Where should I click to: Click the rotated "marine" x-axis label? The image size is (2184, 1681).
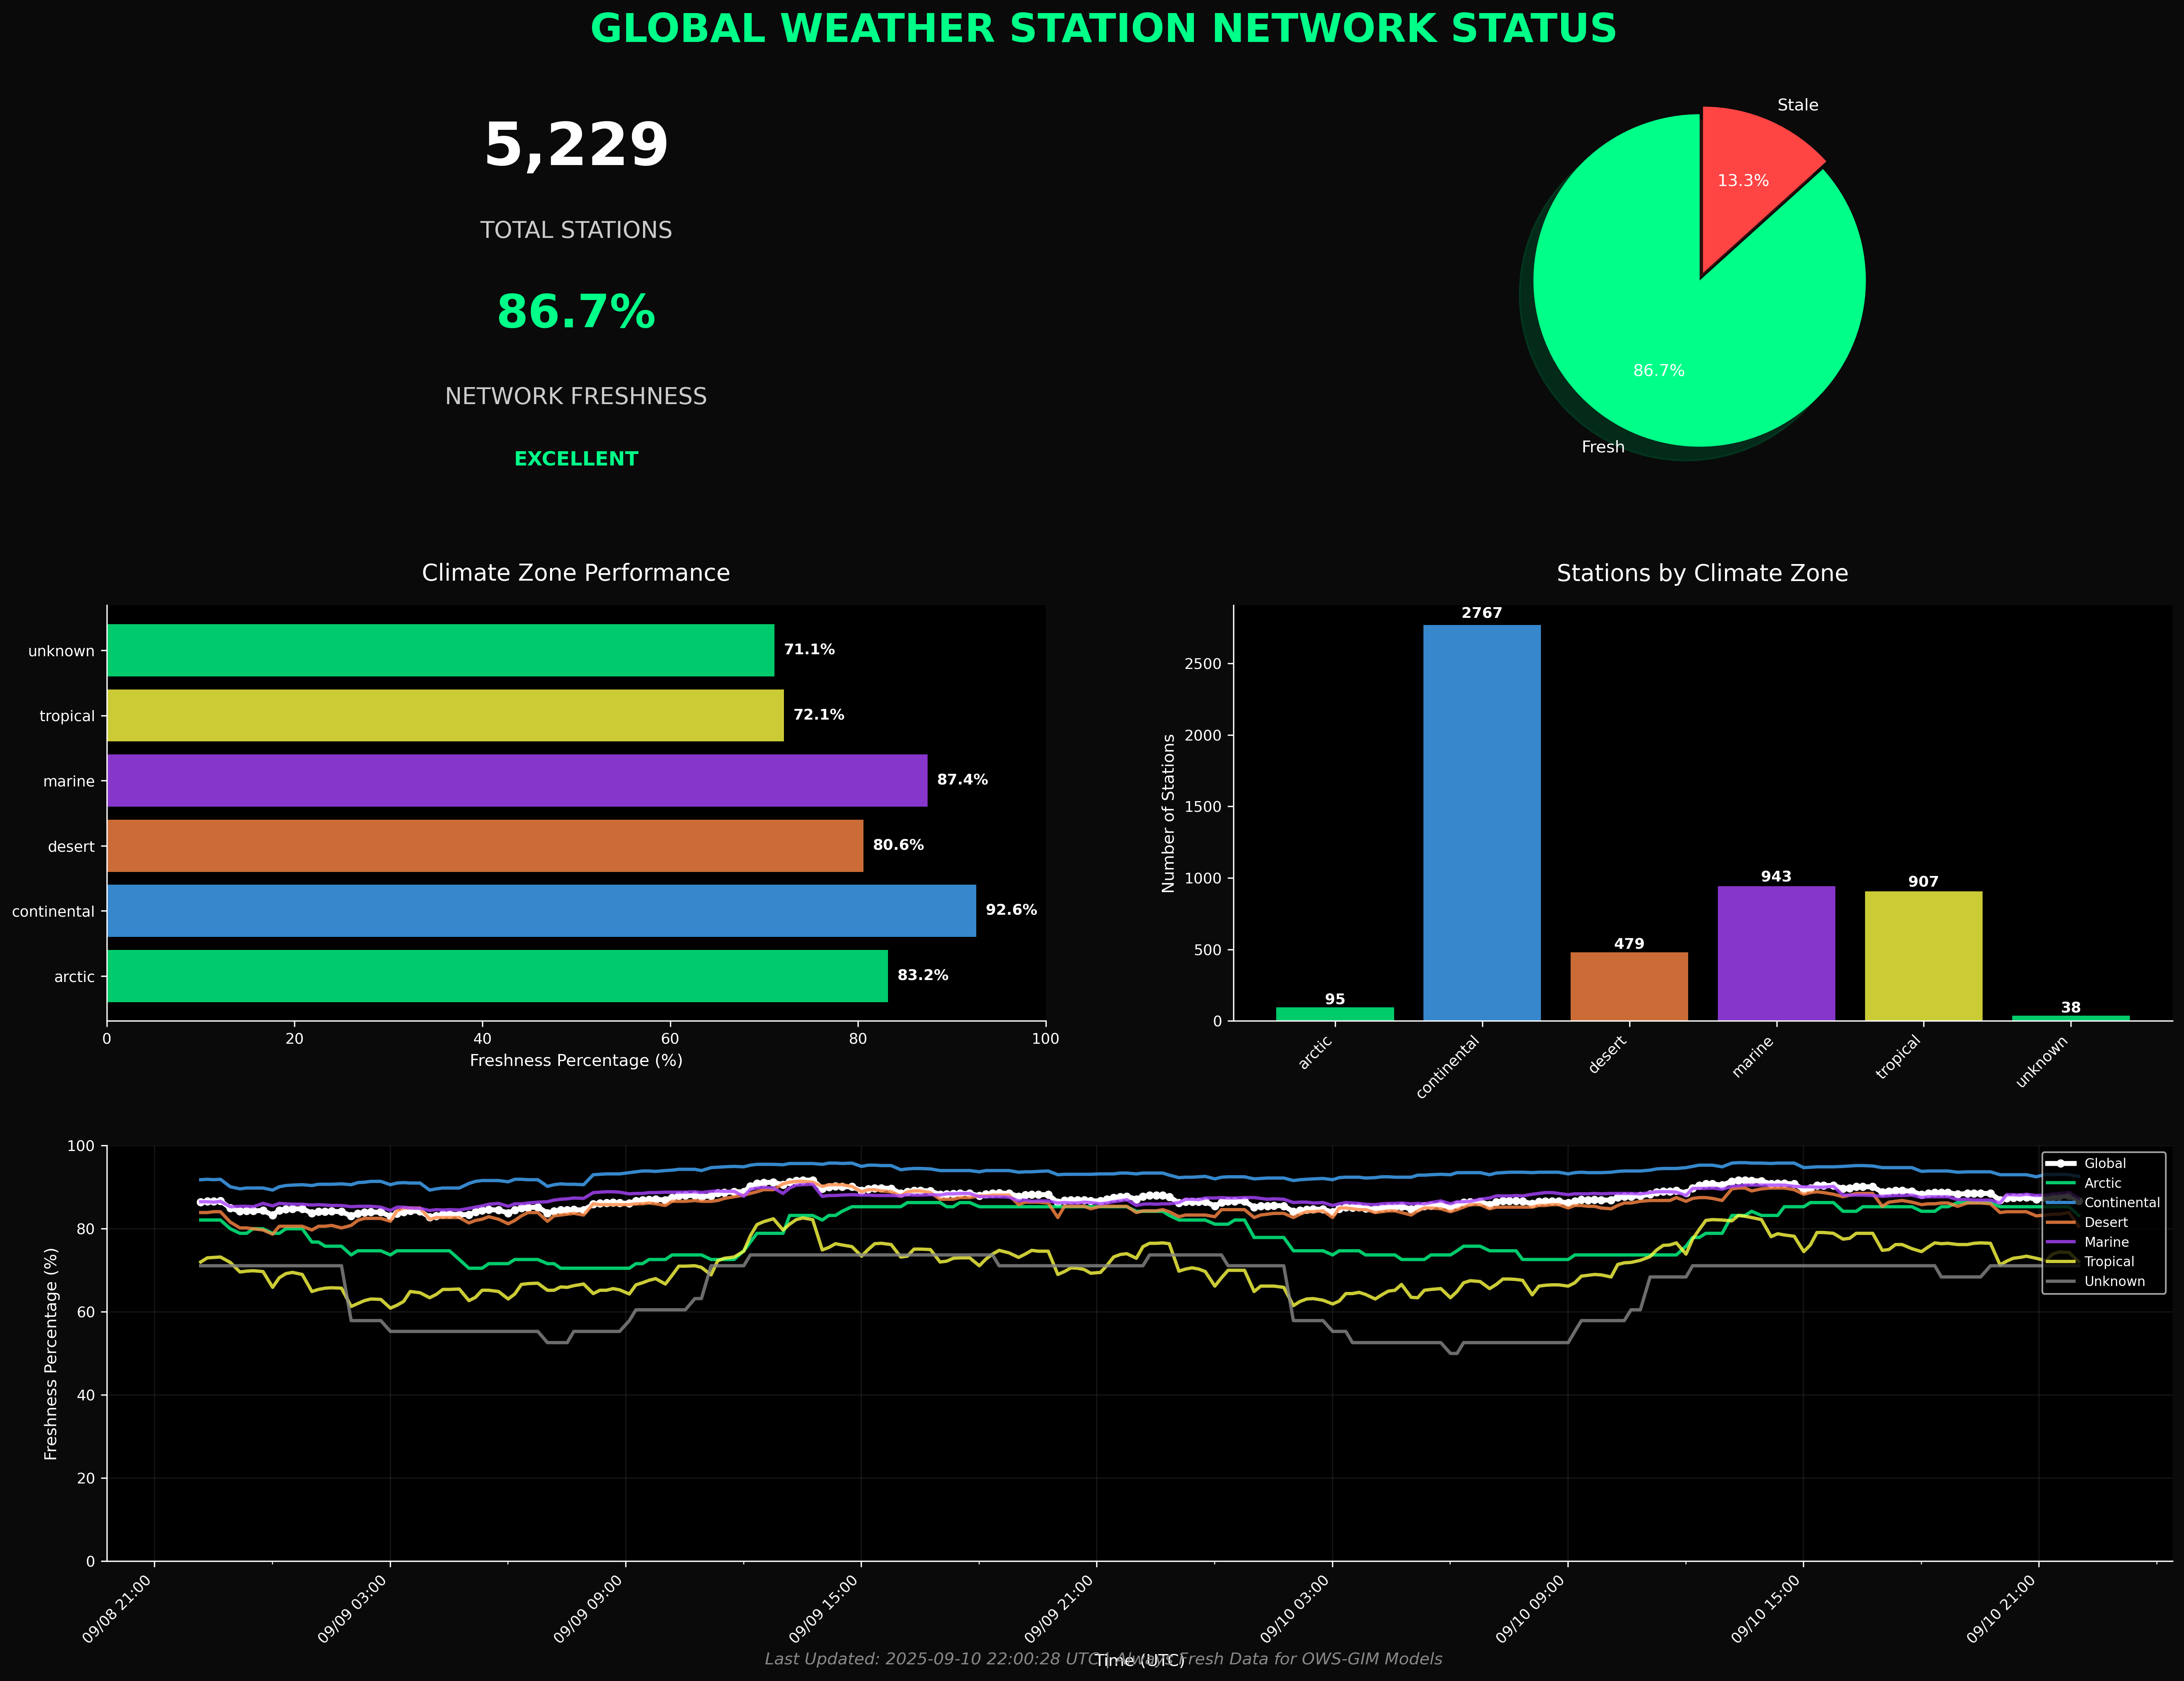point(1753,1057)
